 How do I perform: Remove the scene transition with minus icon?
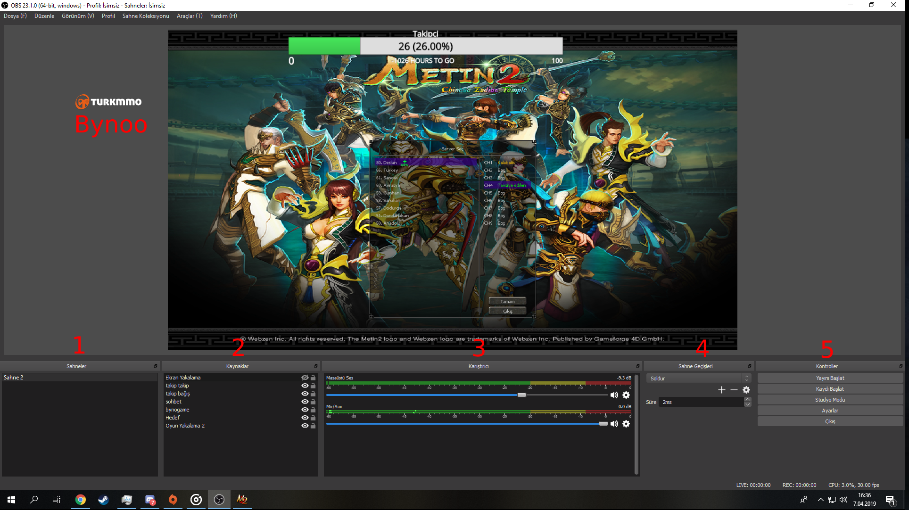tap(734, 390)
